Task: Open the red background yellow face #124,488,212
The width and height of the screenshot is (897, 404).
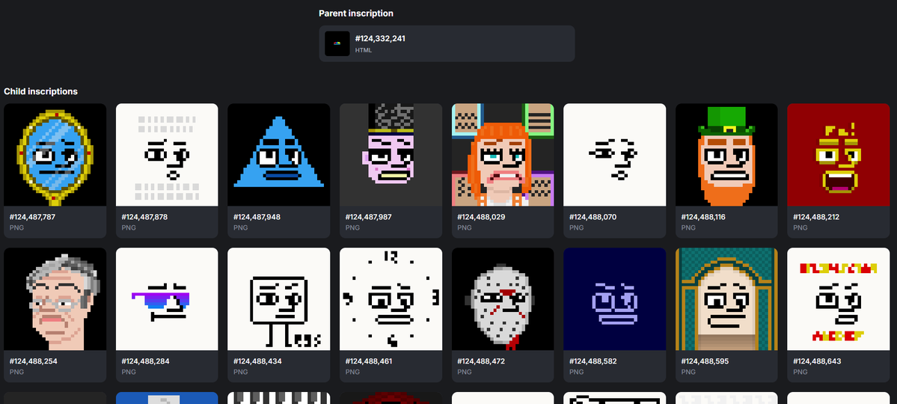Action: [x=839, y=155]
